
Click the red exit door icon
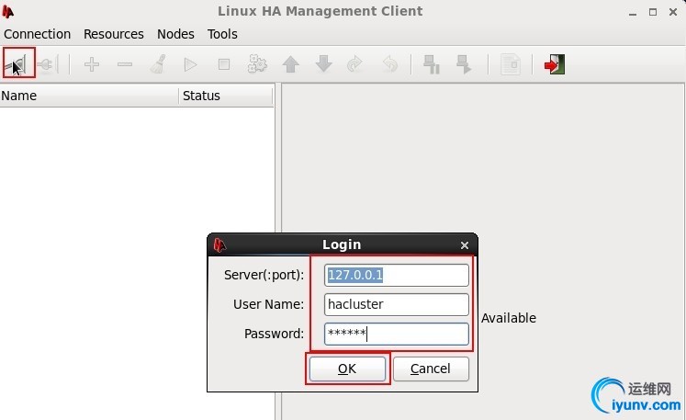click(554, 64)
